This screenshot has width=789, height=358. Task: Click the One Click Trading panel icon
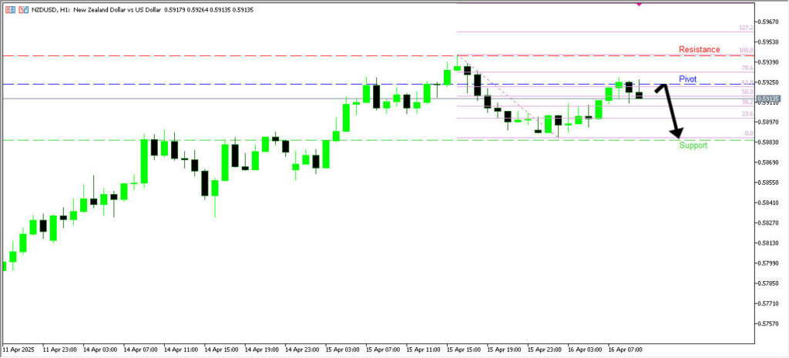[9, 9]
